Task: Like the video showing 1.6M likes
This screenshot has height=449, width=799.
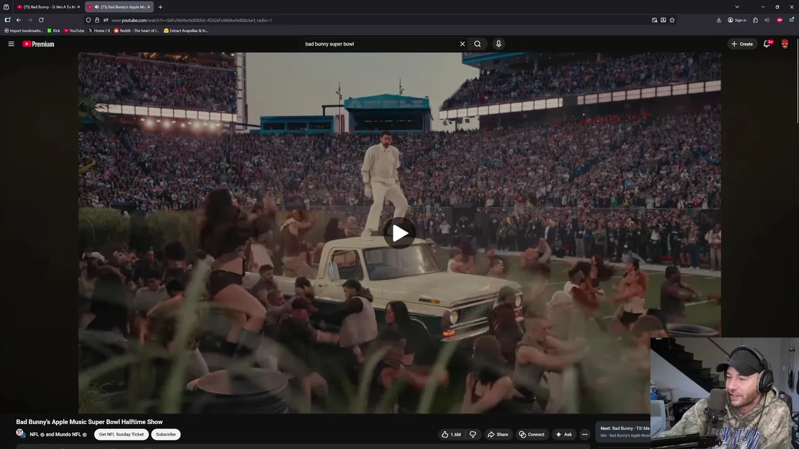Action: [451, 434]
